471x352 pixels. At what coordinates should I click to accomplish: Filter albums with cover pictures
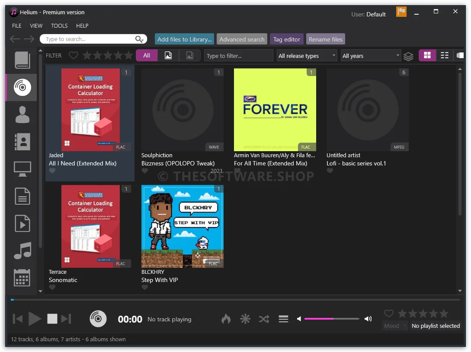(x=168, y=56)
